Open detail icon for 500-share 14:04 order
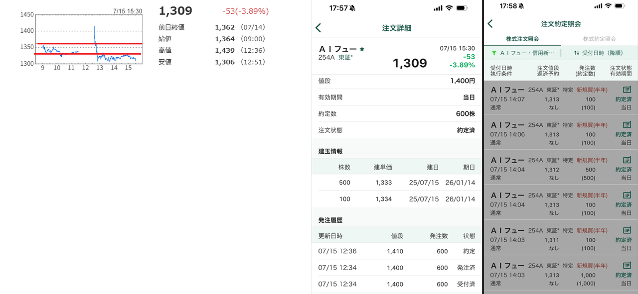This screenshot has width=638, height=294. [x=627, y=161]
